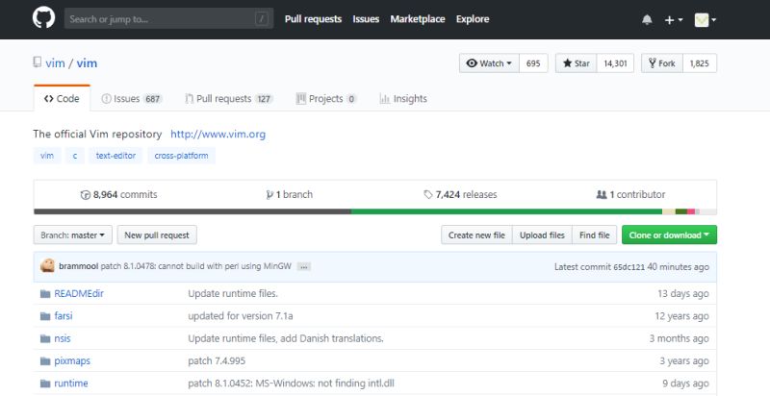Open patch 8.1.0452 commit message
Screen dimensions: 770x396
pos(292,384)
